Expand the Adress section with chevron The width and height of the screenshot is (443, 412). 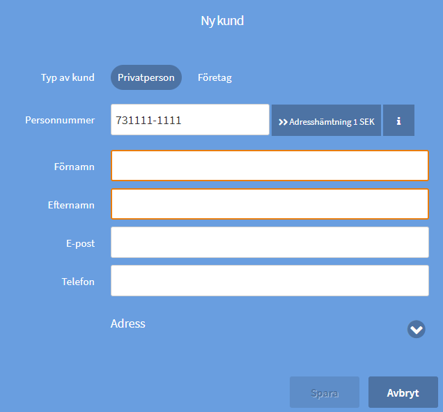click(416, 329)
